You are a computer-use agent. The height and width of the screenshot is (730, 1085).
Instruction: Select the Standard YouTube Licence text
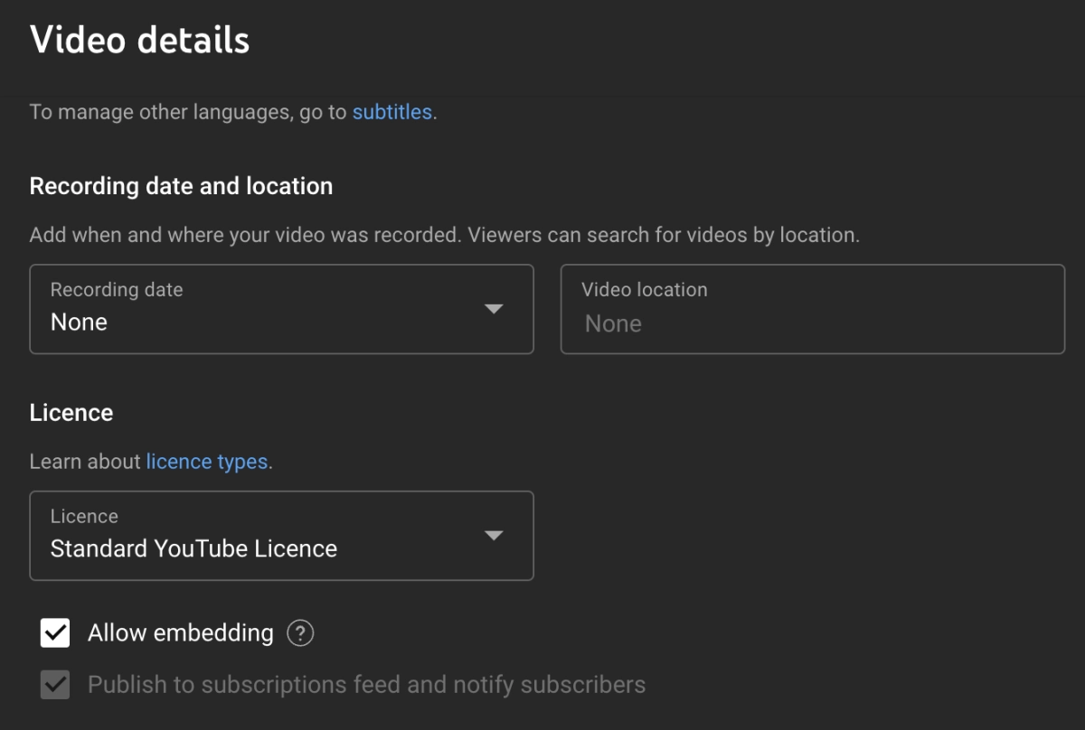pyautogui.click(x=193, y=548)
